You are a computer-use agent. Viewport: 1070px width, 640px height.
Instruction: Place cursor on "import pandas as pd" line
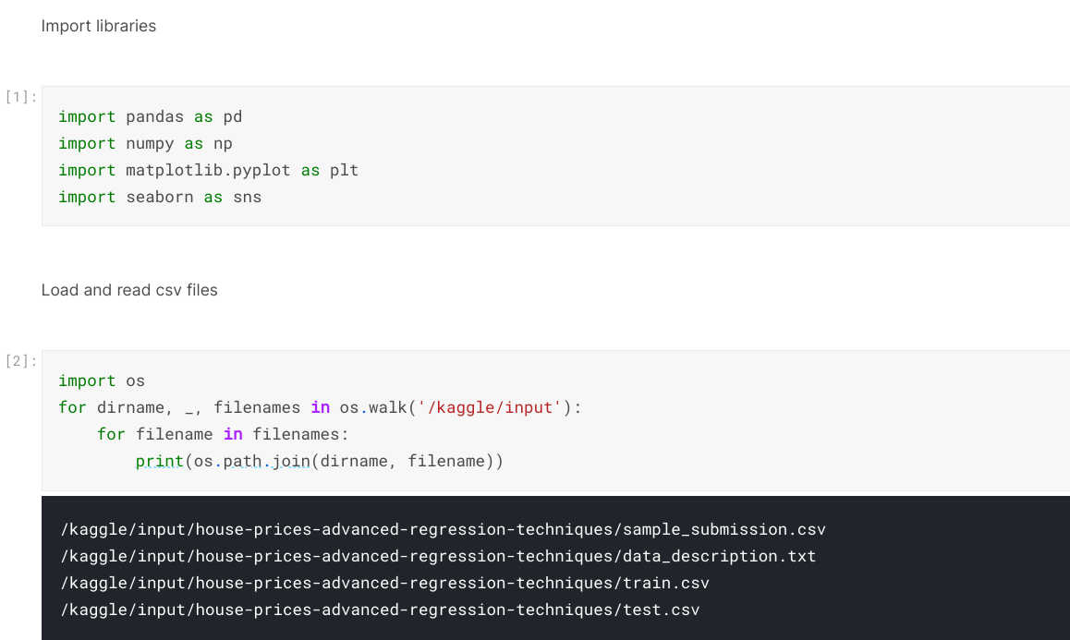(150, 116)
